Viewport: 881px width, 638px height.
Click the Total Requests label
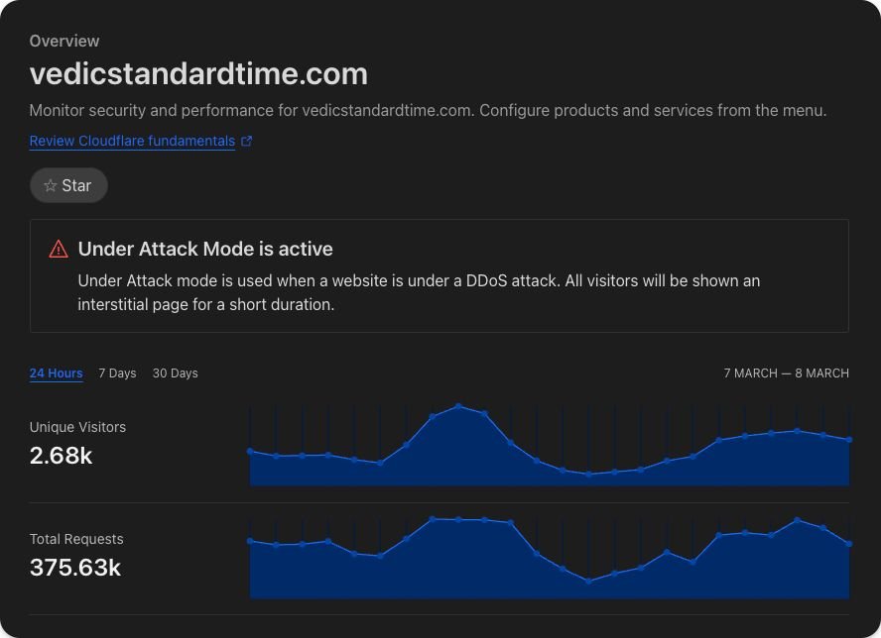point(76,539)
